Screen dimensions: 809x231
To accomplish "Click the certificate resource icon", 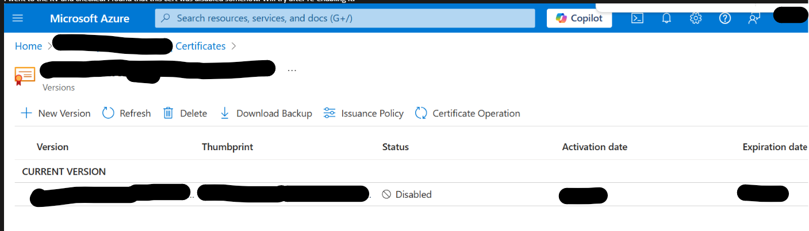I will (x=25, y=76).
